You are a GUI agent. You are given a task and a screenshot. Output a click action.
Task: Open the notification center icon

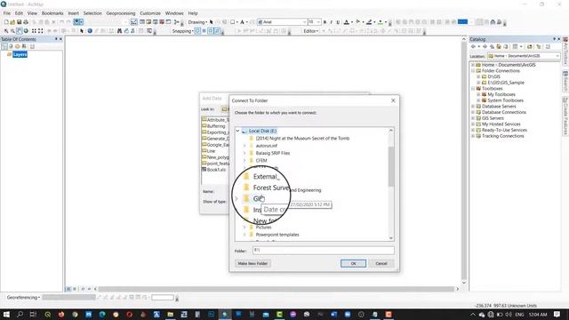557,314
